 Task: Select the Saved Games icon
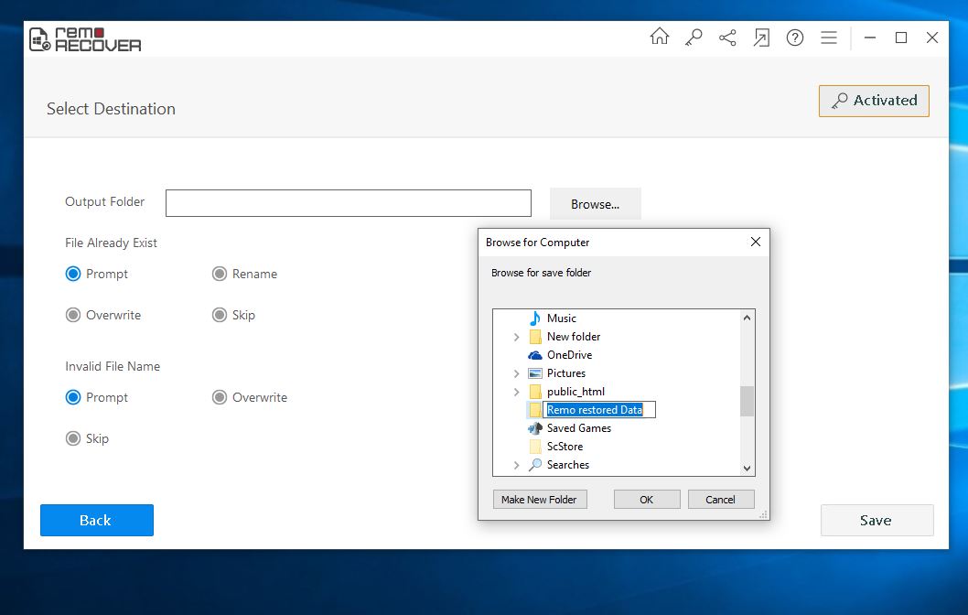coord(534,428)
